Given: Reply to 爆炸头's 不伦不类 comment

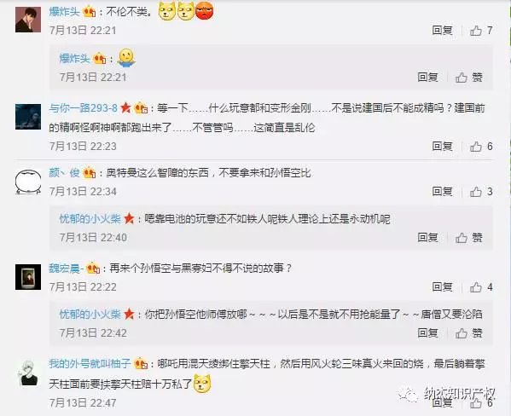Looking at the screenshot, I should 442,31.
